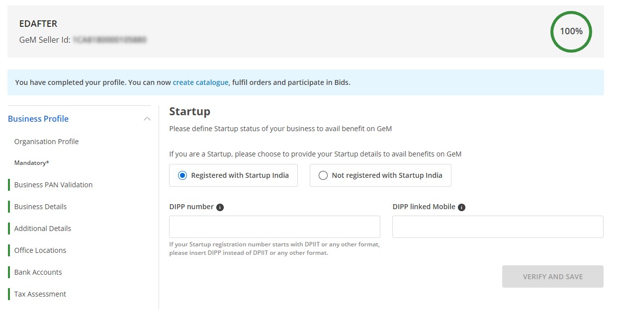Open the DIPP linked Mobile info tooltip

tap(460, 207)
